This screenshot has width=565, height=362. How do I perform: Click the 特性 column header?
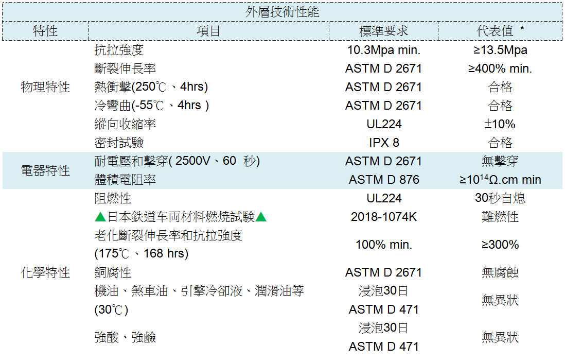pyautogui.click(x=45, y=31)
